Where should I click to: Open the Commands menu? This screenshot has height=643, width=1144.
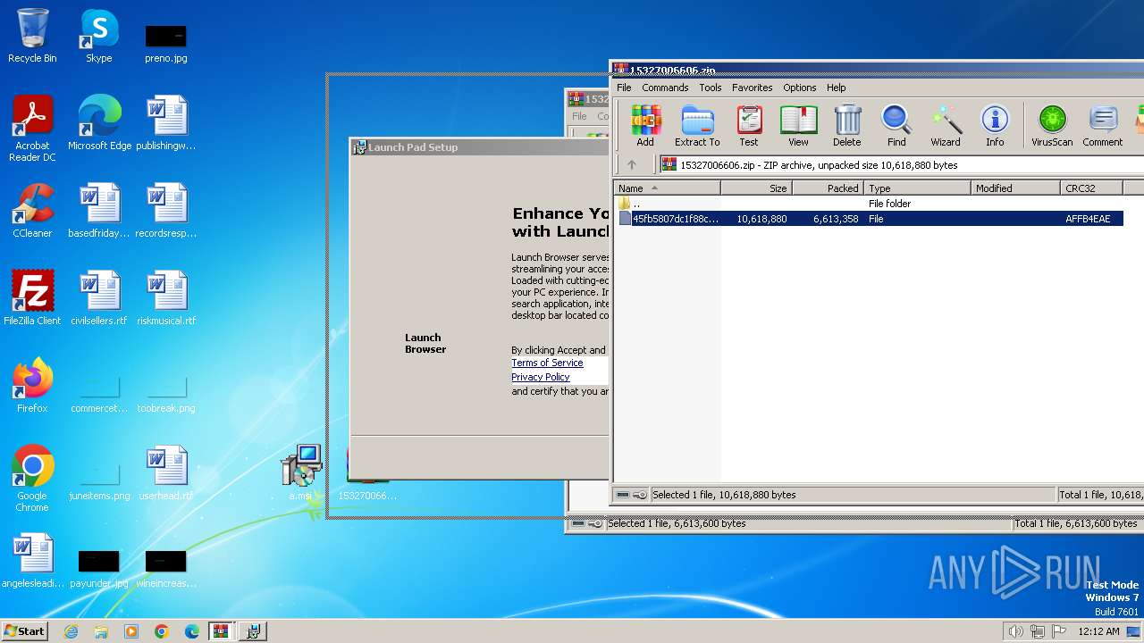point(665,88)
